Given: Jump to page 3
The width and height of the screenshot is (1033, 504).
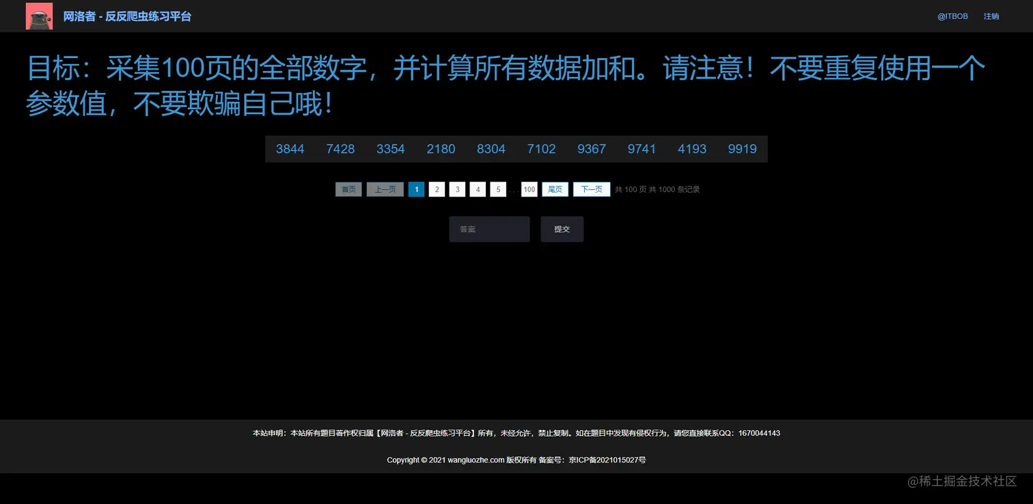Looking at the screenshot, I should tap(458, 189).
